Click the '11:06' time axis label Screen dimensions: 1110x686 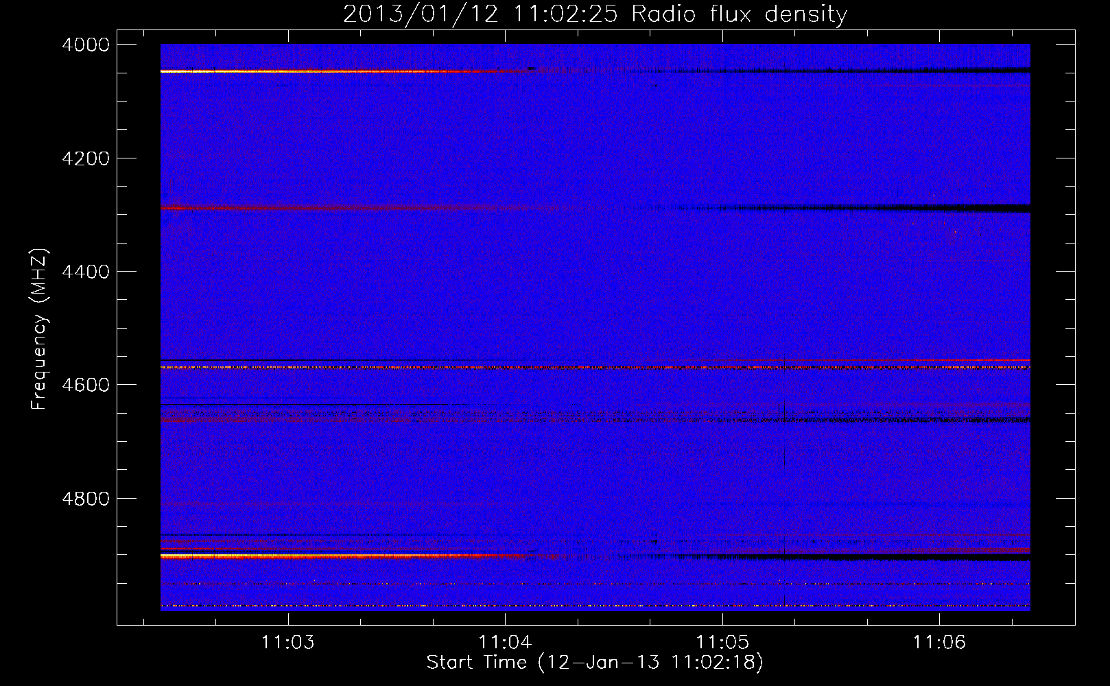(939, 643)
